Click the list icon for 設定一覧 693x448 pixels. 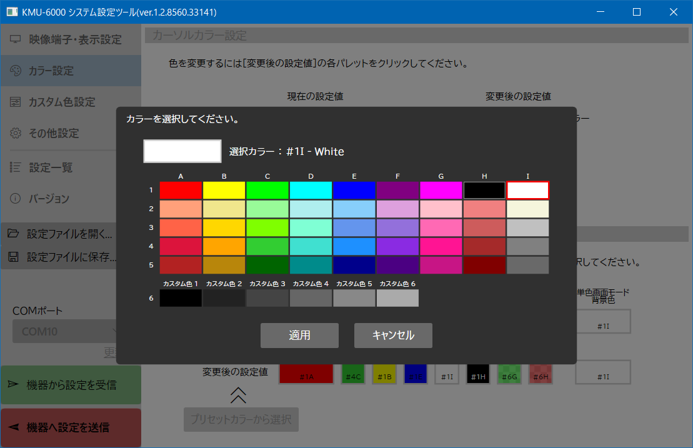point(16,167)
